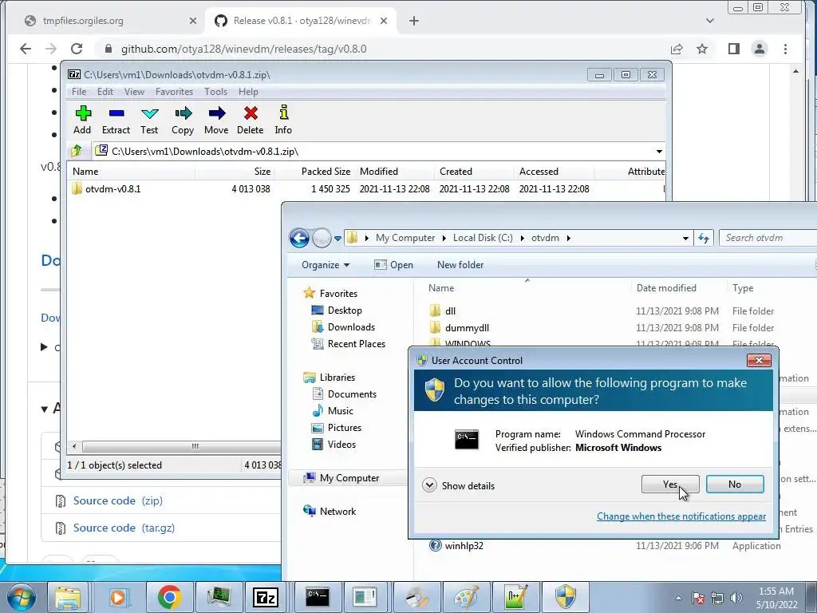Click the Search otvdm field

768,238
